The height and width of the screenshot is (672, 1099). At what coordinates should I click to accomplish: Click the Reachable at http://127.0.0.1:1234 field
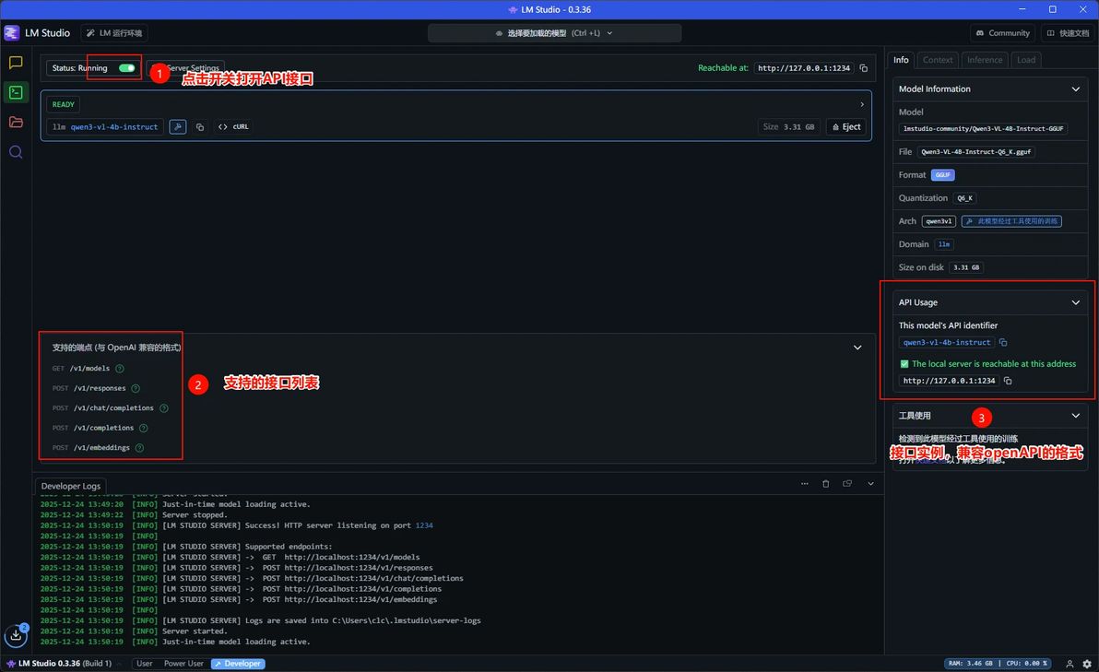(x=804, y=68)
